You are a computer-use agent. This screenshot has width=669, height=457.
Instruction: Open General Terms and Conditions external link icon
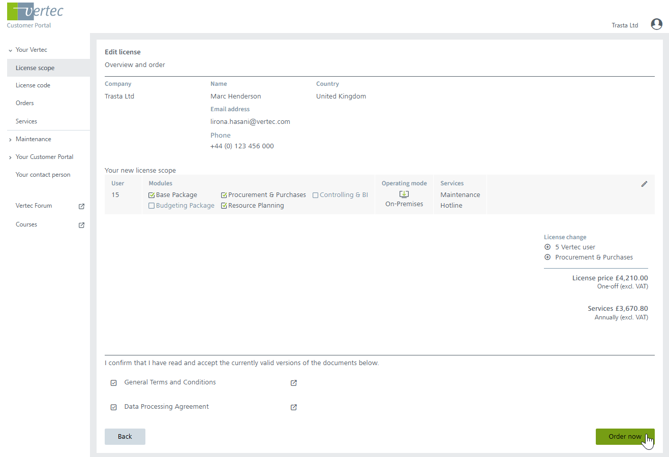[293, 383]
